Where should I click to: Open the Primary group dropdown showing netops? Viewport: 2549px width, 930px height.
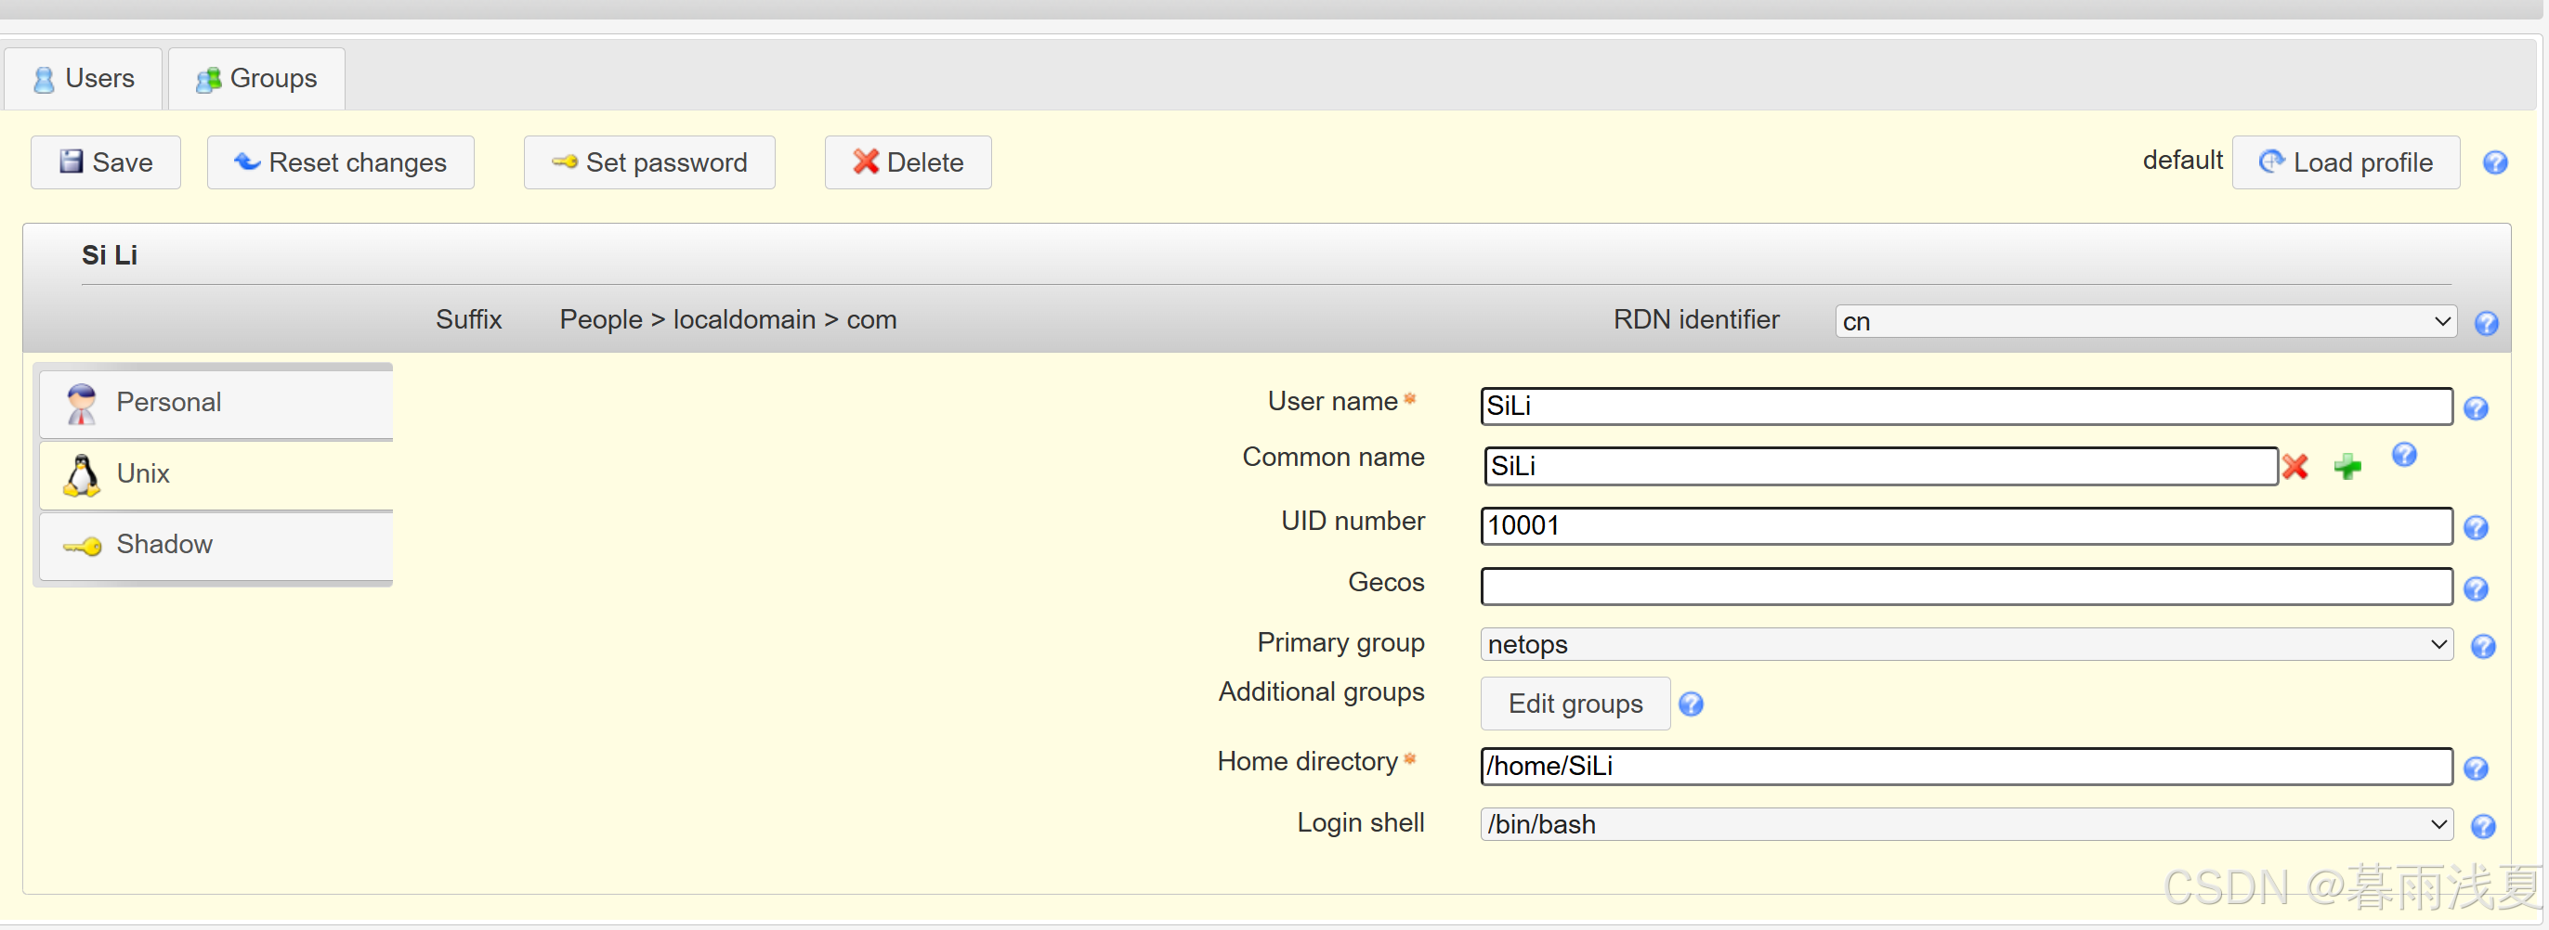point(1967,644)
